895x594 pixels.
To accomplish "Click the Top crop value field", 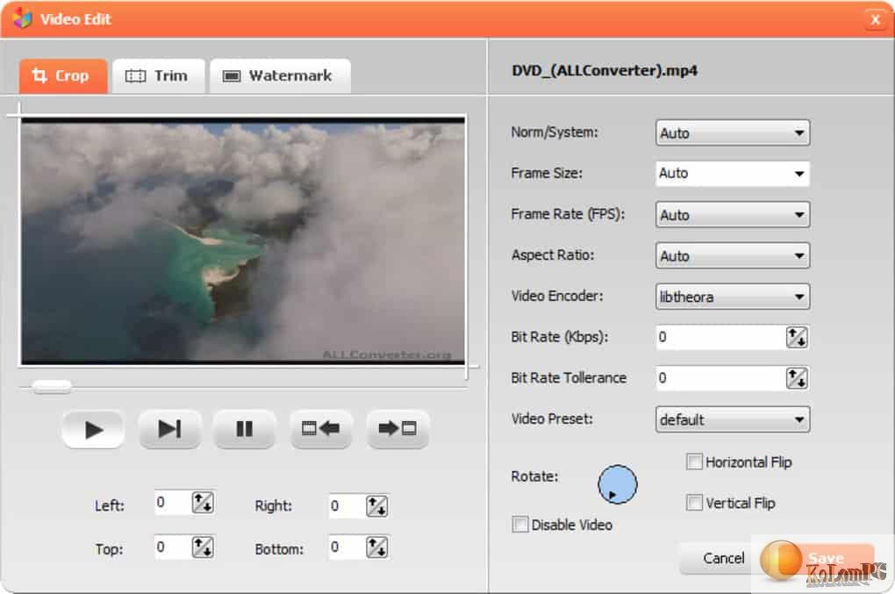I will 173,547.
